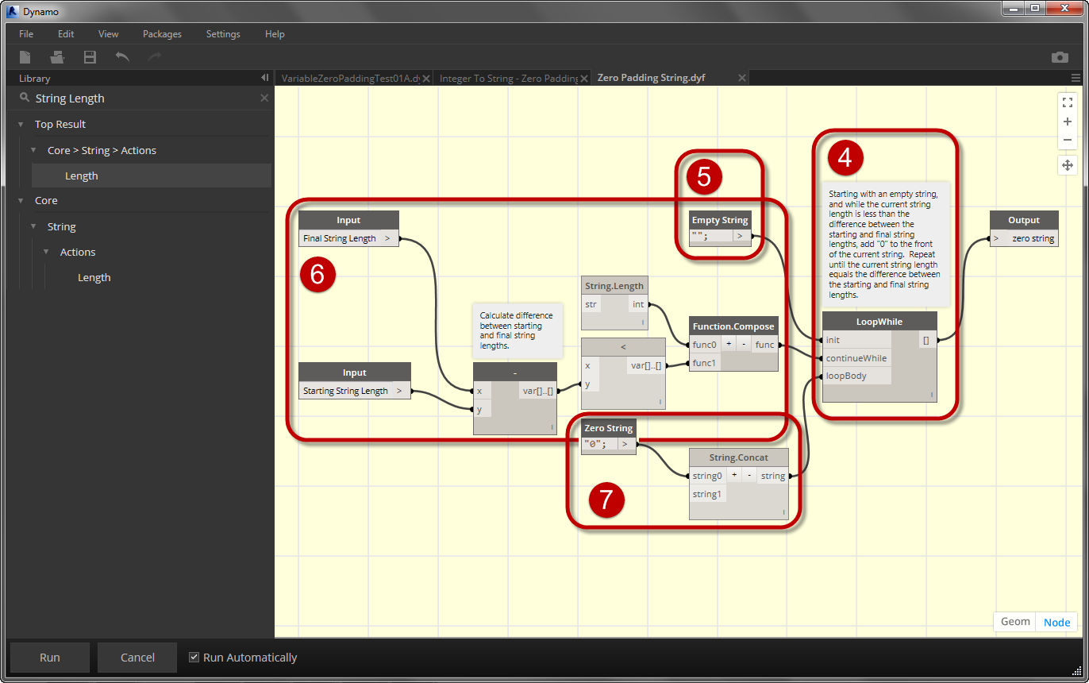The width and height of the screenshot is (1089, 683).
Task: Open the tab list menu icon
Action: coord(1076,78)
